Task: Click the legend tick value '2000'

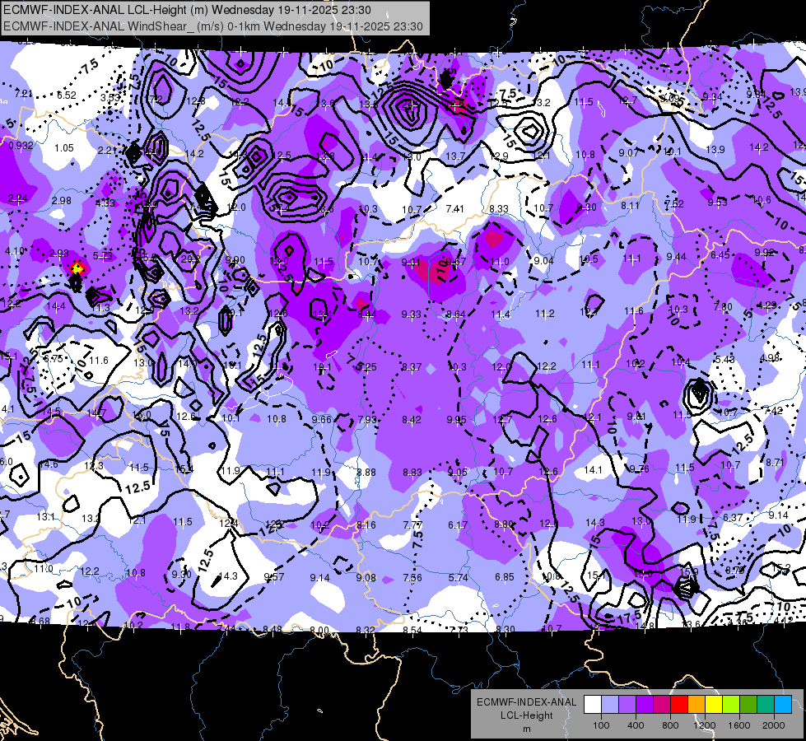Action: [x=774, y=725]
